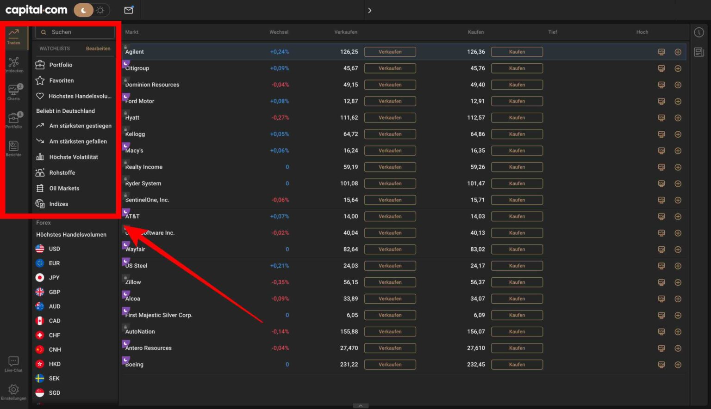Expand the Portfolio watchlist entry
This screenshot has width=711, height=409.
(x=61, y=65)
